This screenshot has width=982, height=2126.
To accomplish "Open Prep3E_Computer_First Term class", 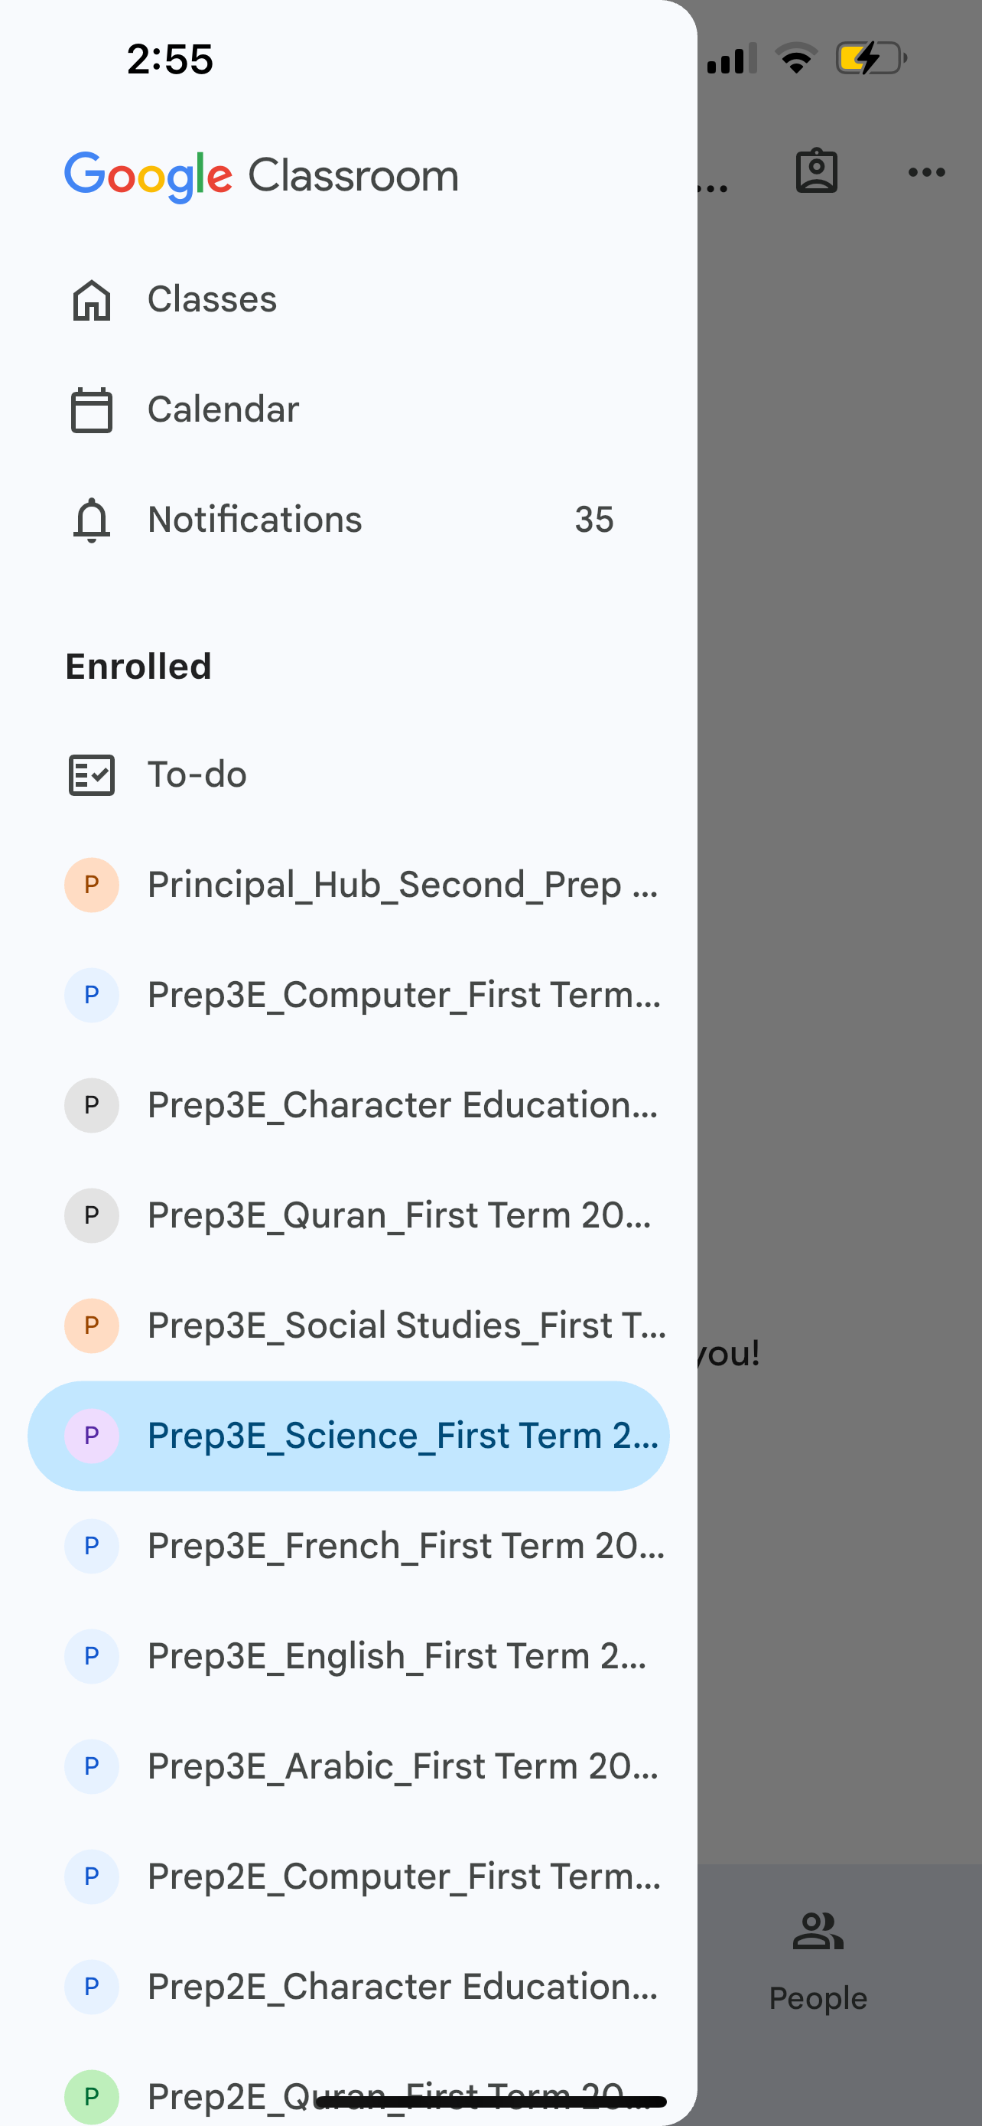I will pos(404,996).
